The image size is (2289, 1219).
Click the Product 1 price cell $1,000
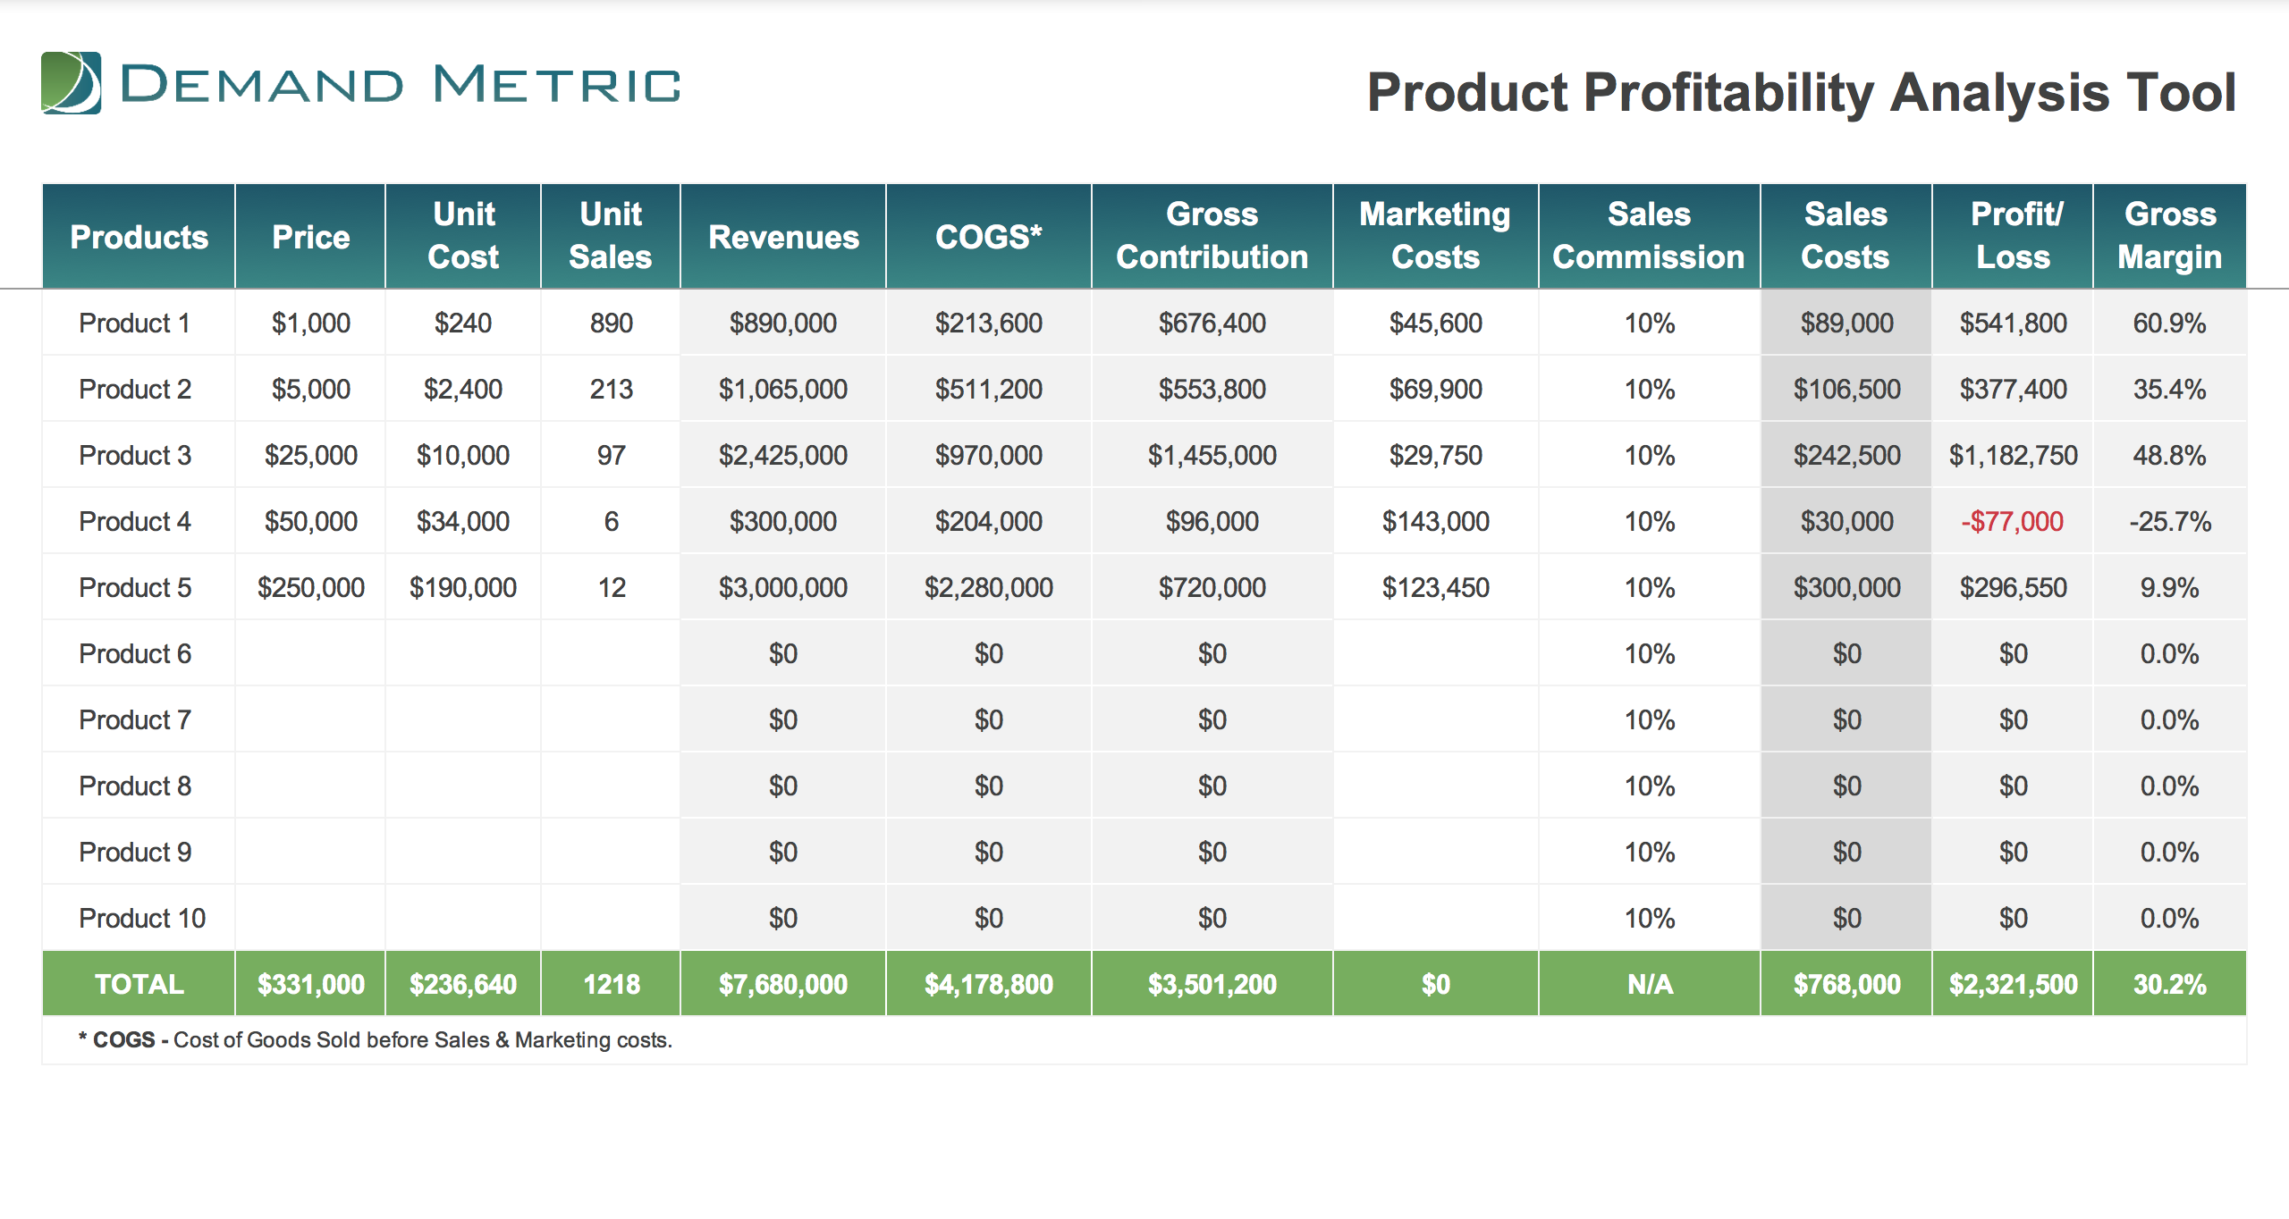[x=310, y=323]
